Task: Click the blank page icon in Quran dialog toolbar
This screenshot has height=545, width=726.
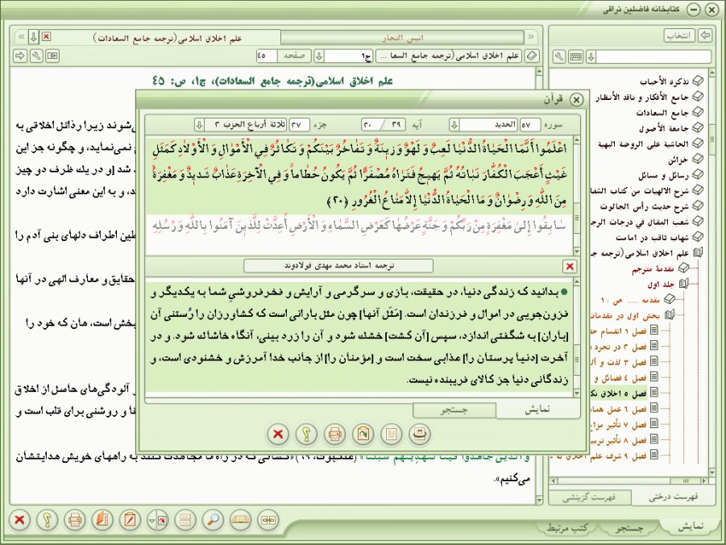Action: pos(392,435)
